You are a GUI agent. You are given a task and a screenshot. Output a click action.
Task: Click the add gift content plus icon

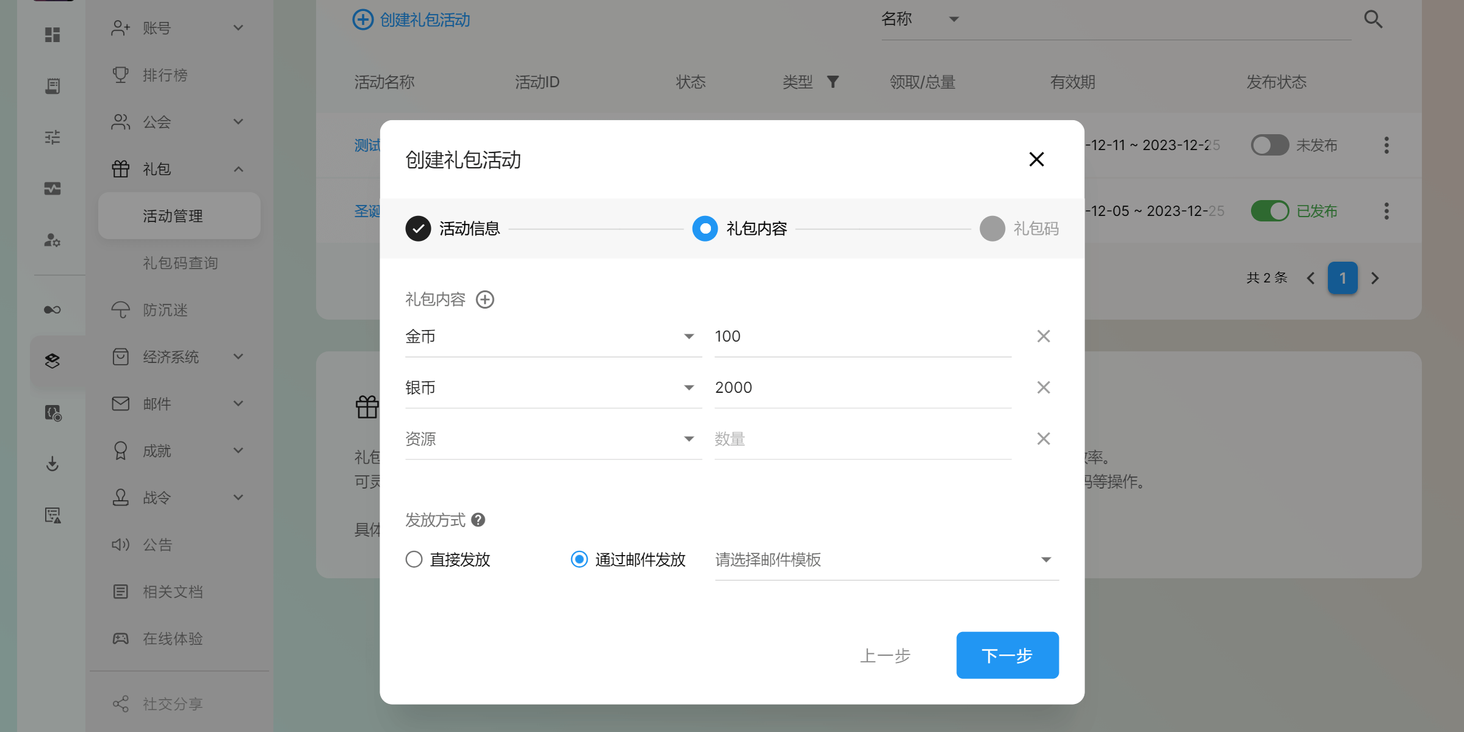click(x=485, y=300)
